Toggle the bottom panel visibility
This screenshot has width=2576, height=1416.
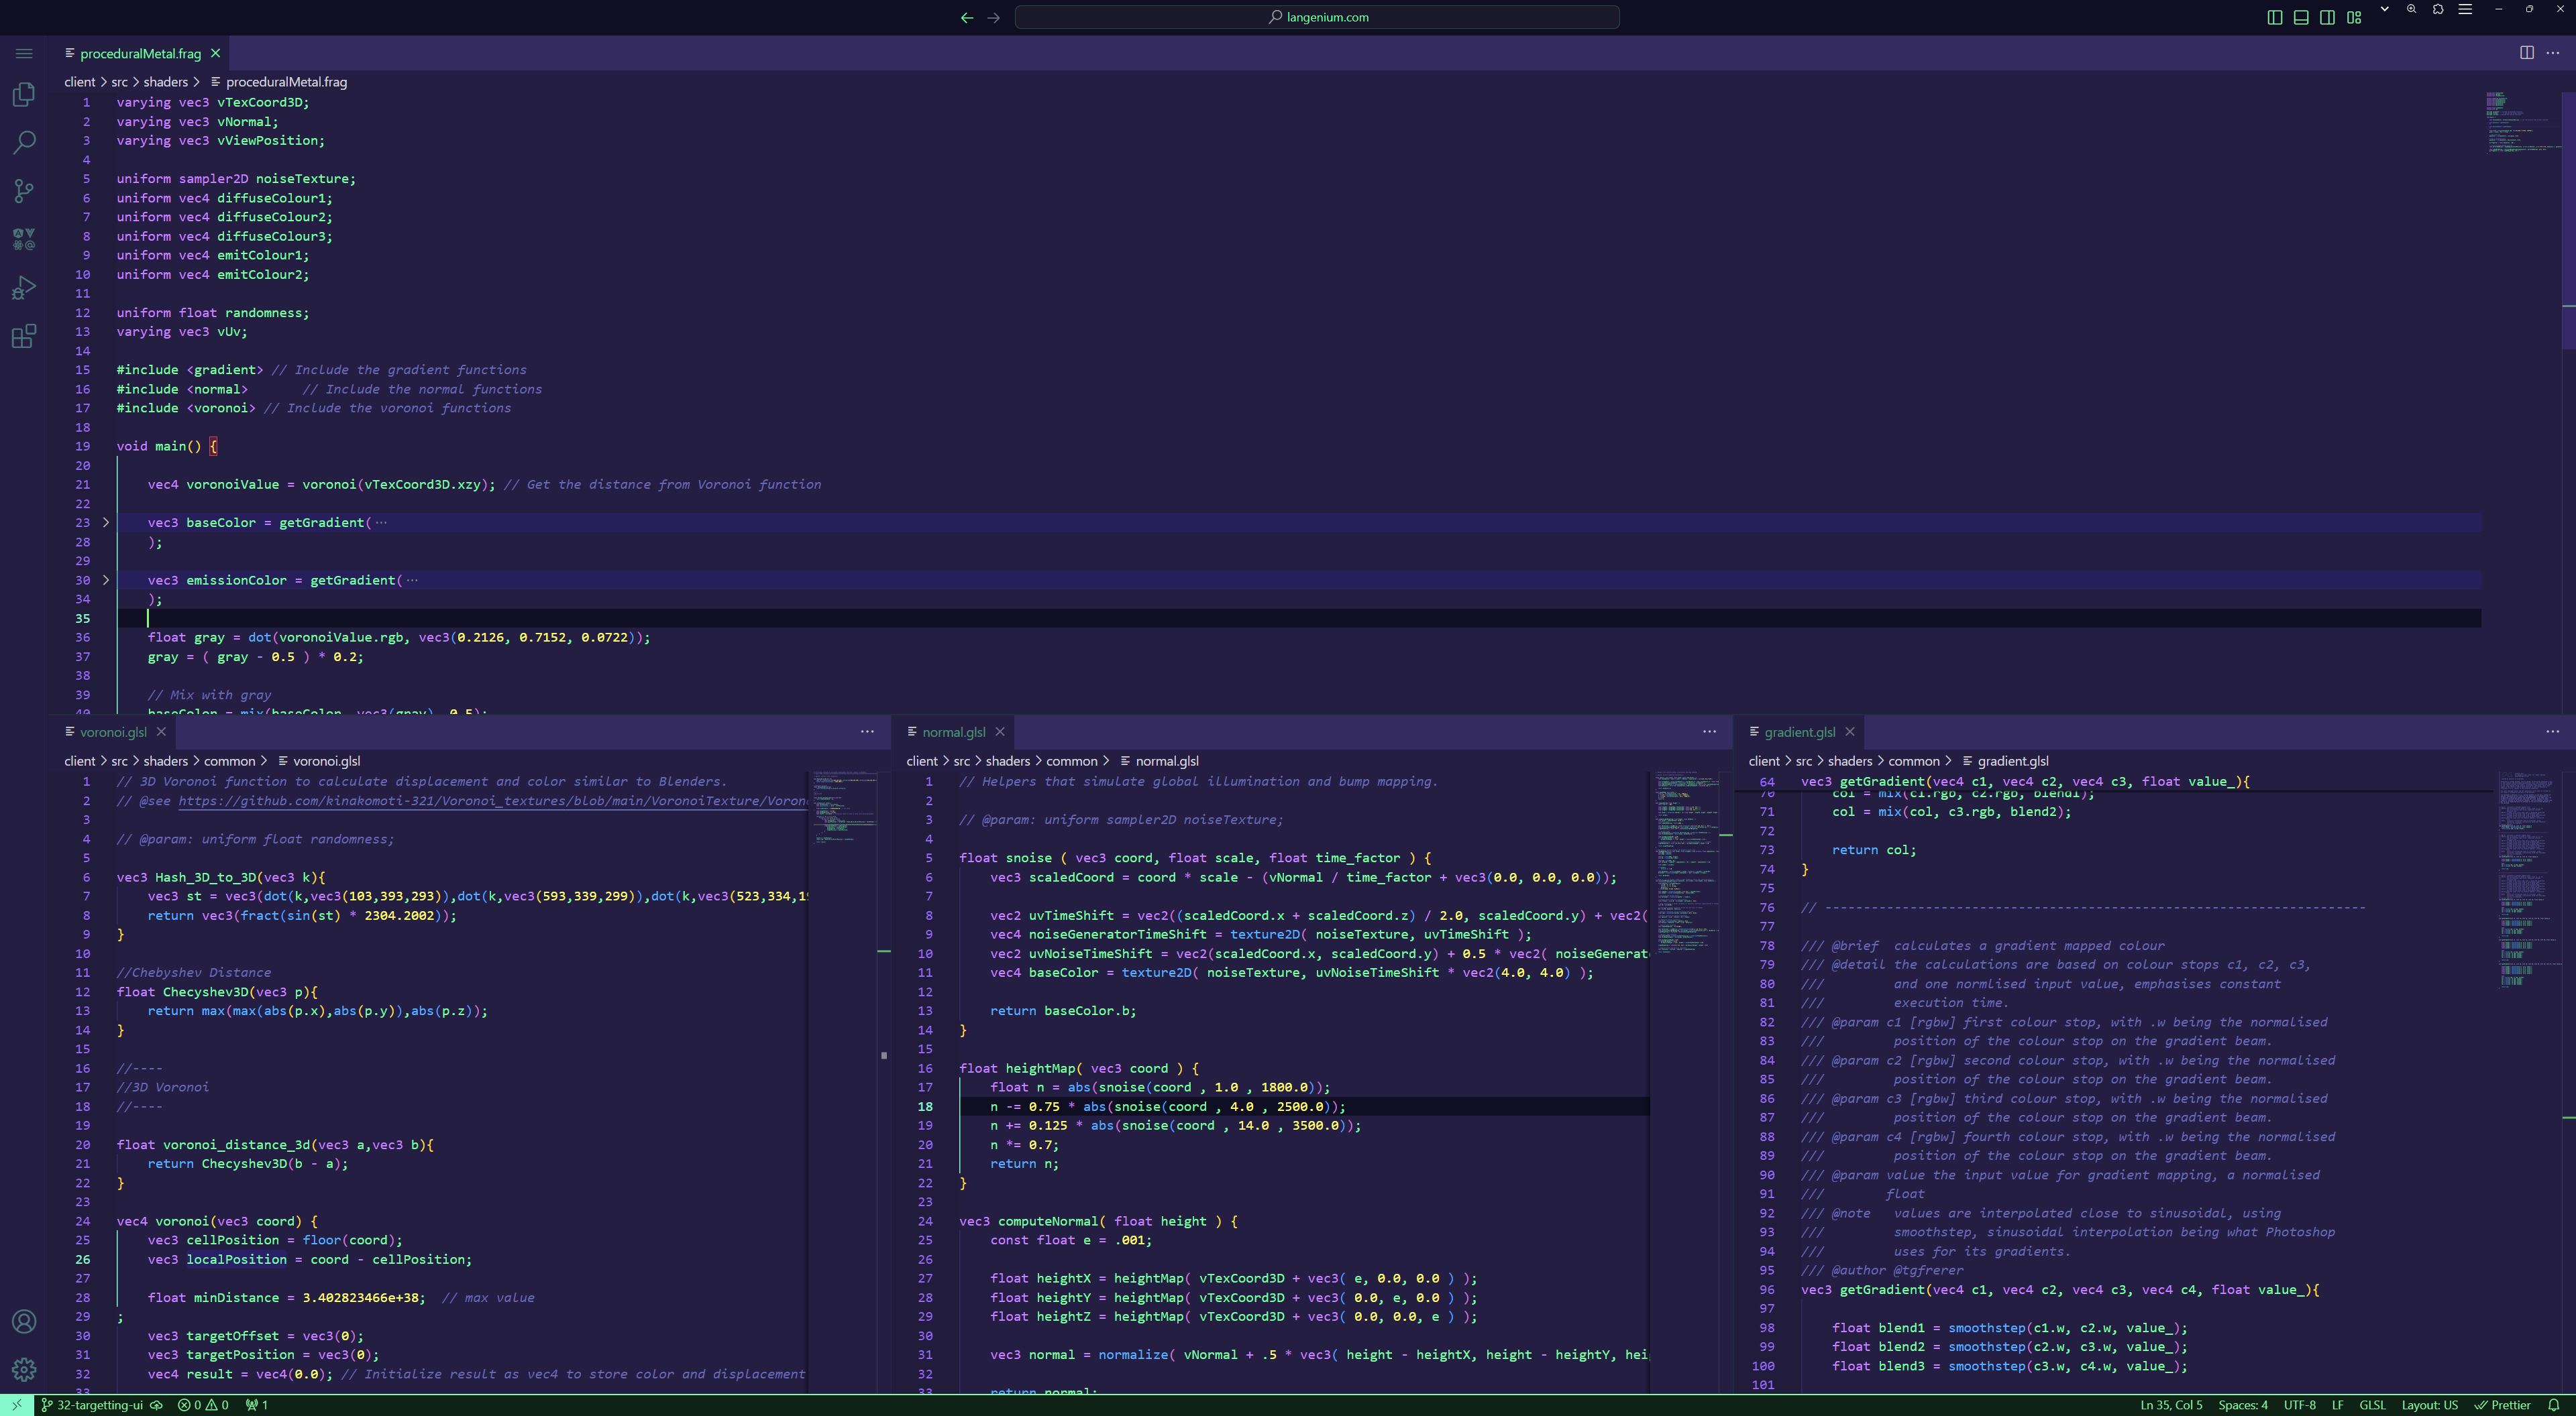tap(2301, 17)
